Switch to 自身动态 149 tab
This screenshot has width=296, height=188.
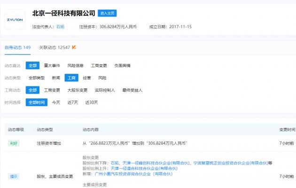point(17,47)
